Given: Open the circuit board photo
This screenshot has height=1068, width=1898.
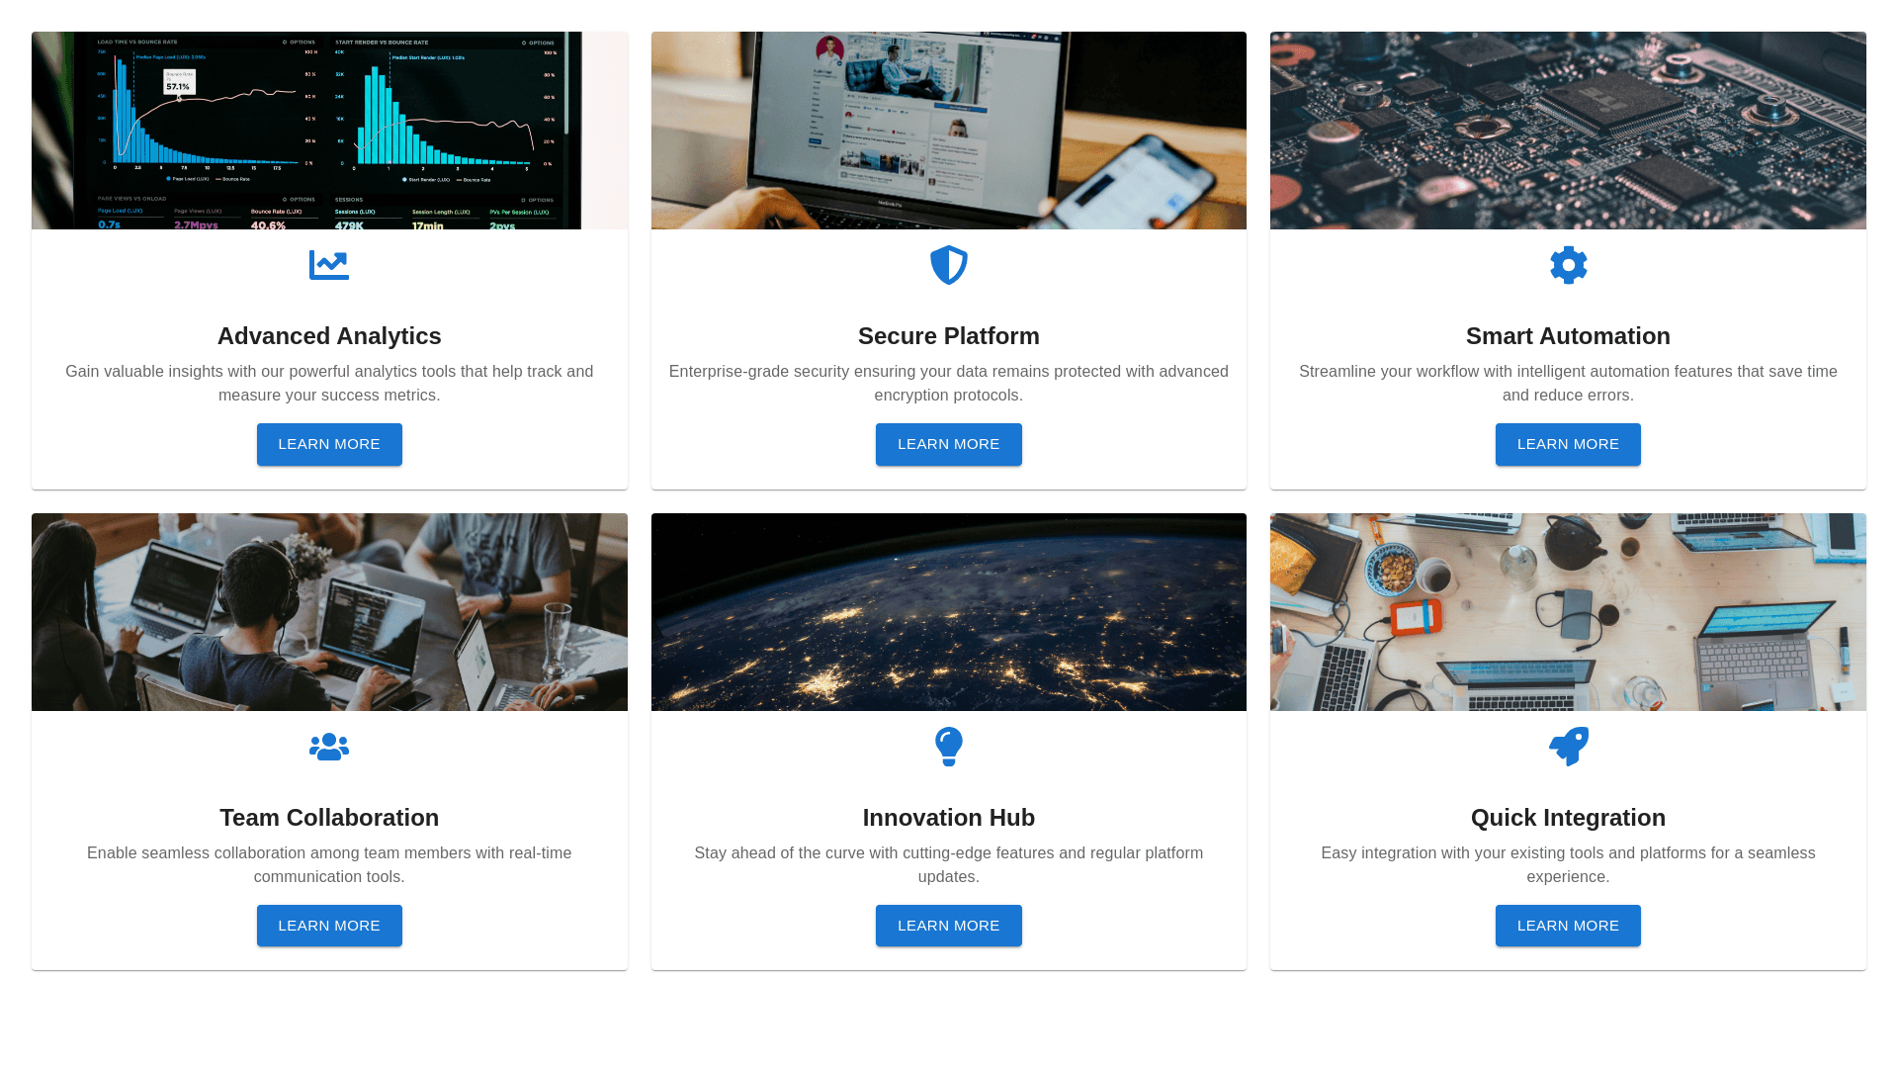Looking at the screenshot, I should 1568,131.
